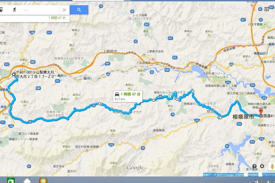Open the map settings gear

[262, 166]
